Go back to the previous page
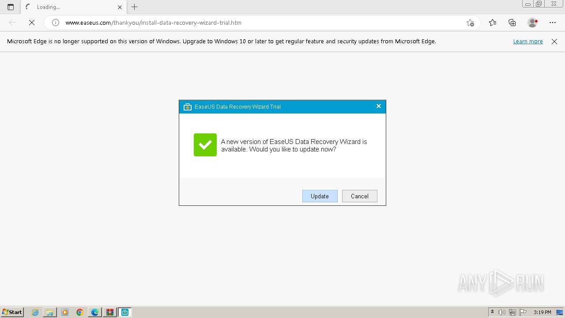 click(12, 23)
